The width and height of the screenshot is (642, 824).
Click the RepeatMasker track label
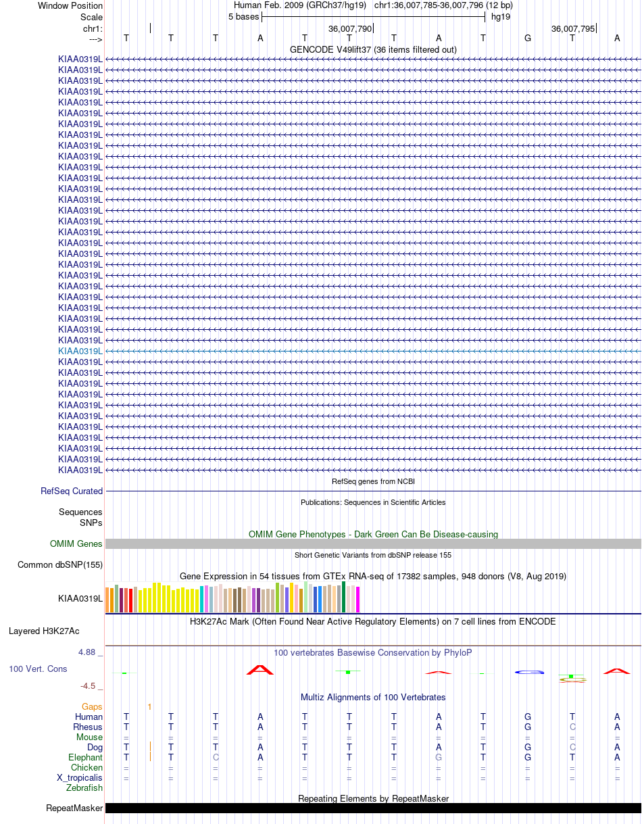click(x=74, y=808)
